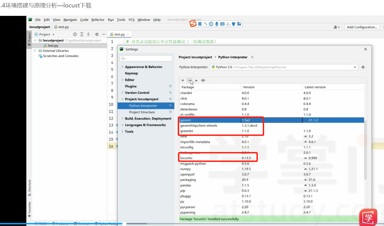Open the Favorites side tool tab
This screenshot has width=384, height=226.
coord(29,210)
